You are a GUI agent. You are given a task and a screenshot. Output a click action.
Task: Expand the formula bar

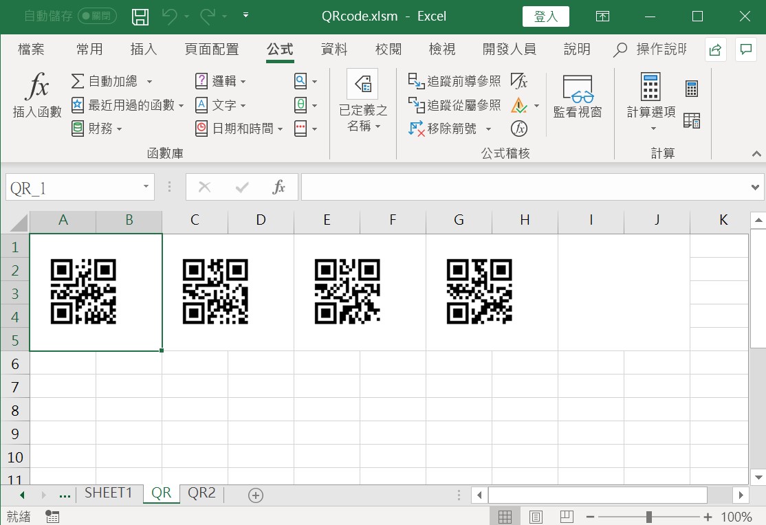[x=755, y=187]
